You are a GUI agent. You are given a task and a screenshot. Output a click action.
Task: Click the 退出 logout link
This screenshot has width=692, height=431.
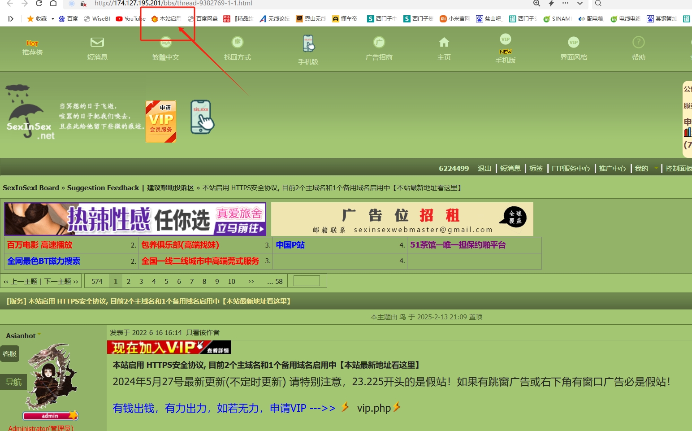click(x=484, y=169)
